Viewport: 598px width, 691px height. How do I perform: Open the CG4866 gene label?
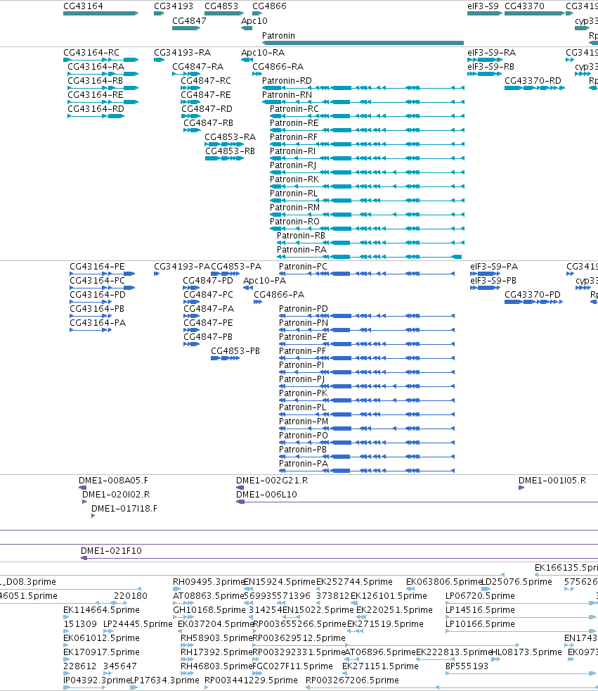[269, 6]
